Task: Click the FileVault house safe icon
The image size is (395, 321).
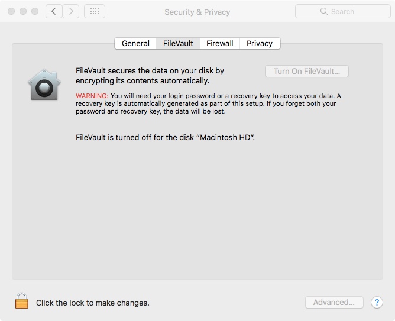Action: tap(44, 85)
